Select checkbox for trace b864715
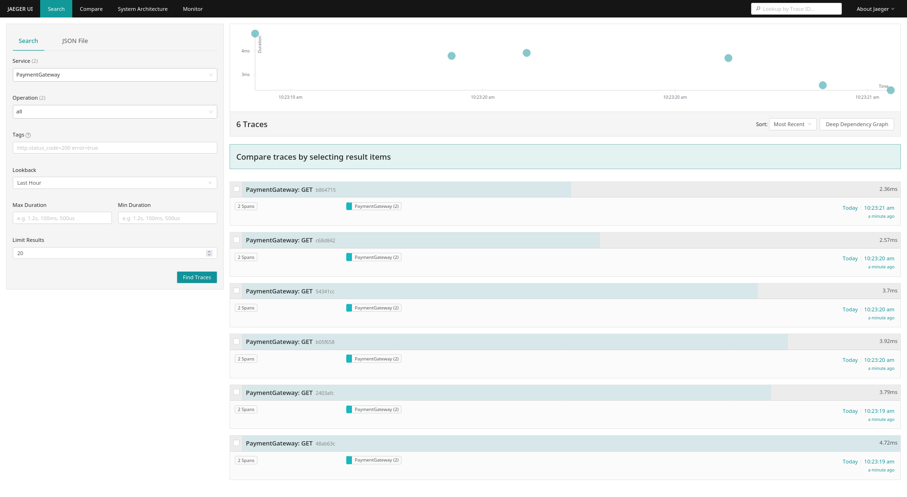The height and width of the screenshot is (497, 907). (236, 189)
